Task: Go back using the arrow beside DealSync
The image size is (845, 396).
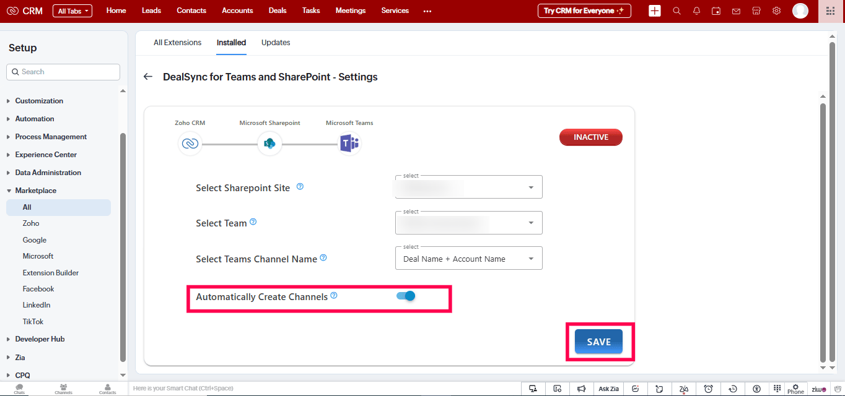Action: point(147,77)
